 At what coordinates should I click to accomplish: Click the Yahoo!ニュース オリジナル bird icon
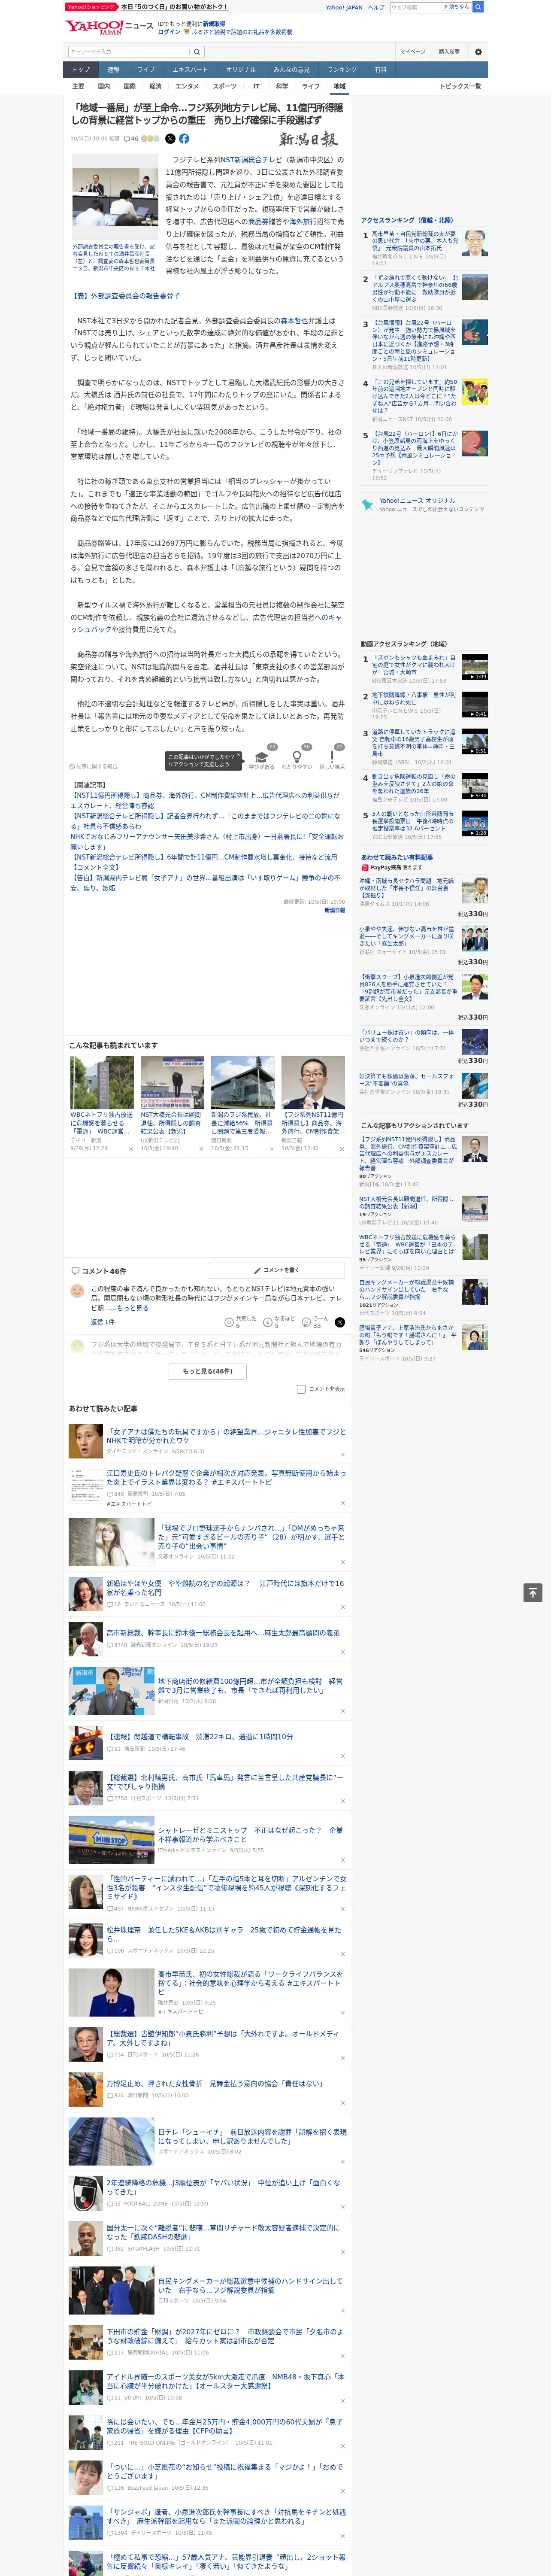click(x=367, y=505)
